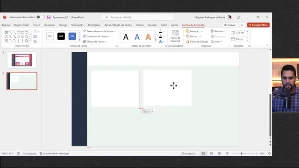This screenshot has height=168, width=299.
Task: Open the Design tab
Action: [x=63, y=25]
